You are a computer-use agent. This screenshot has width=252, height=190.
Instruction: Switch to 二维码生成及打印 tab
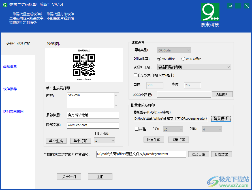coord(17,44)
